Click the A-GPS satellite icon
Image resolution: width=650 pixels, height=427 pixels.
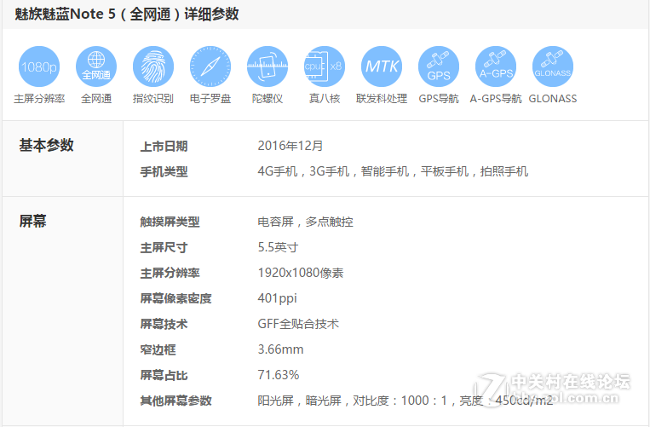click(x=496, y=66)
